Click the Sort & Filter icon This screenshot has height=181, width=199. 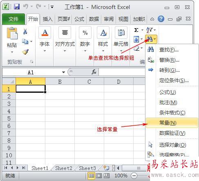[x=149, y=30]
